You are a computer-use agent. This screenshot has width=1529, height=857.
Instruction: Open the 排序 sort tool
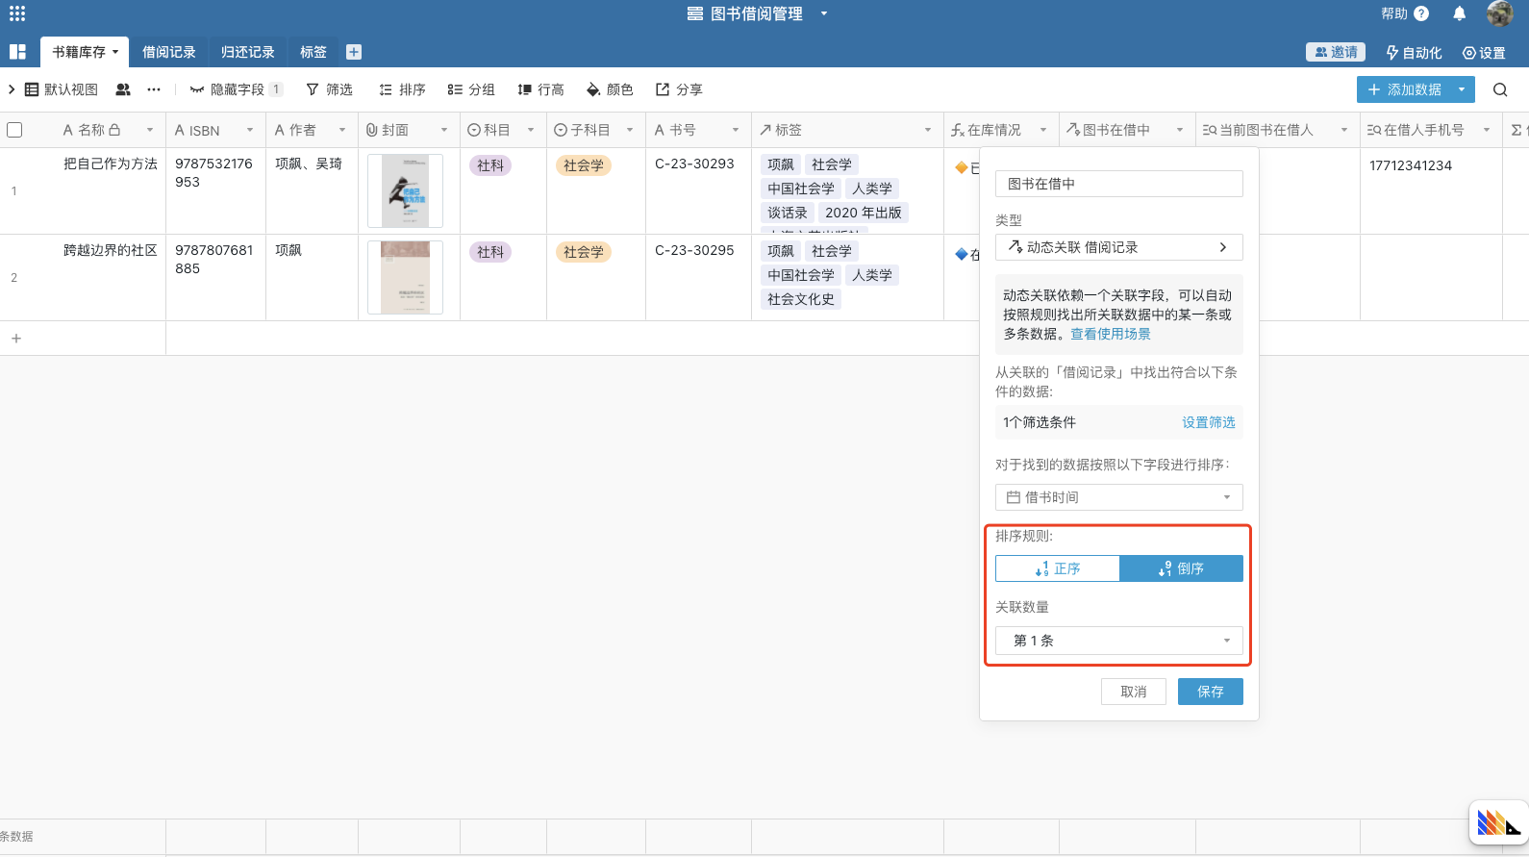pos(402,89)
